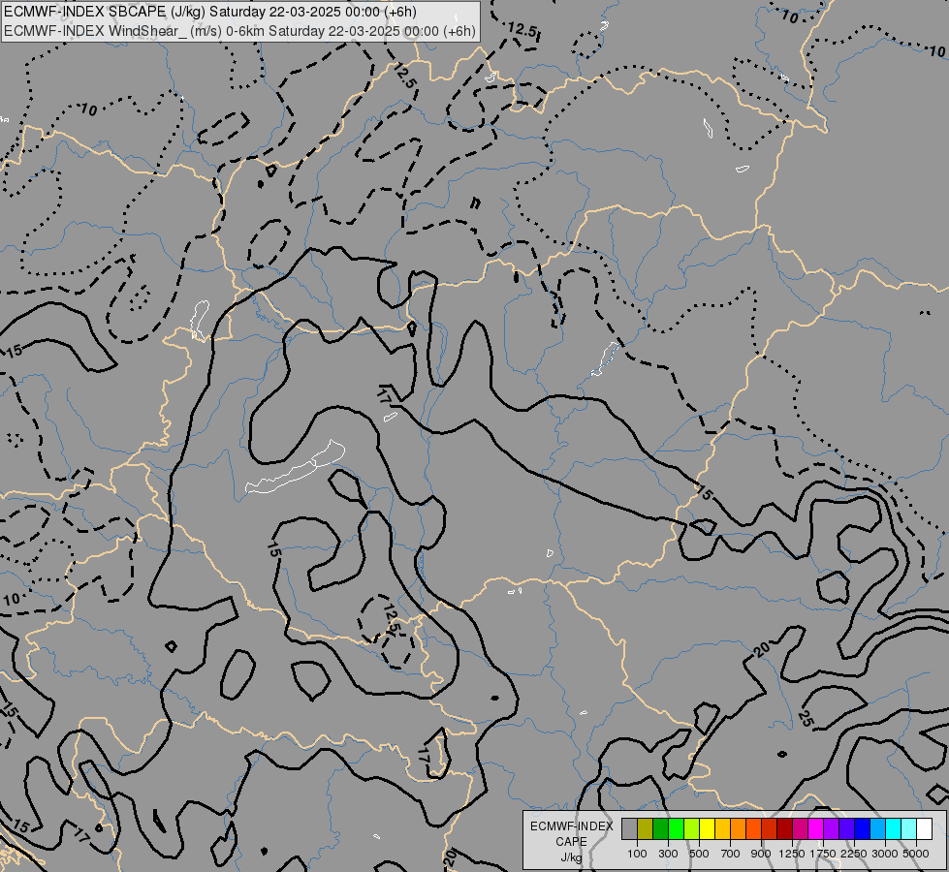Viewport: 949px width, 872px height.
Task: Click the SBCAPE title line at top
Action: tap(210, 12)
